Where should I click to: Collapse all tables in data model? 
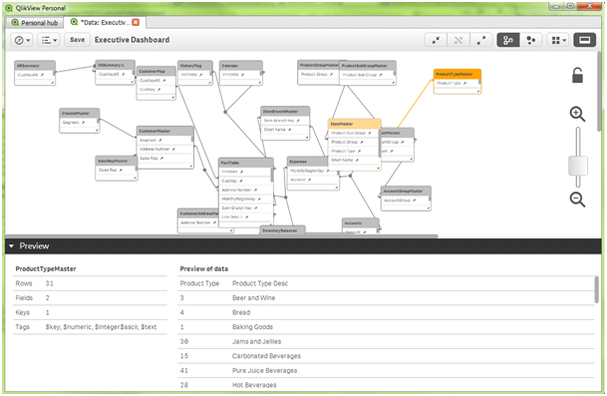pyautogui.click(x=436, y=40)
